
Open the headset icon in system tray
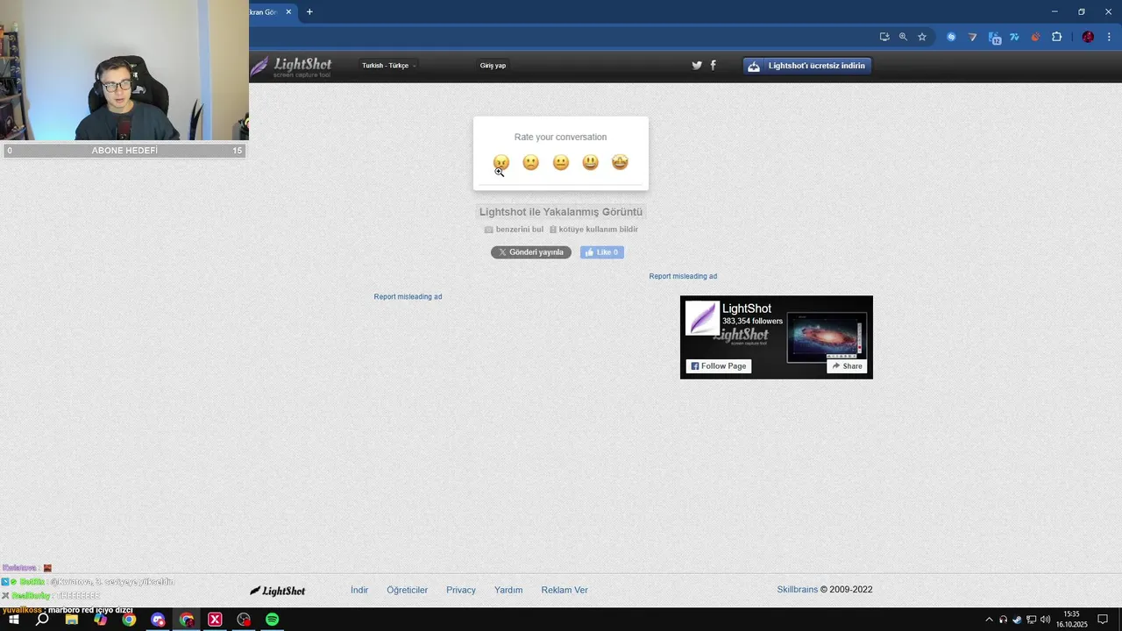[1003, 620]
